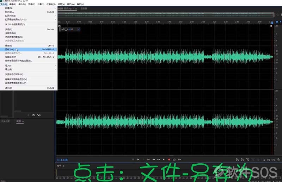Choose 全部保存(V) in File menu
Screen dimensions: 282x182
(29, 57)
